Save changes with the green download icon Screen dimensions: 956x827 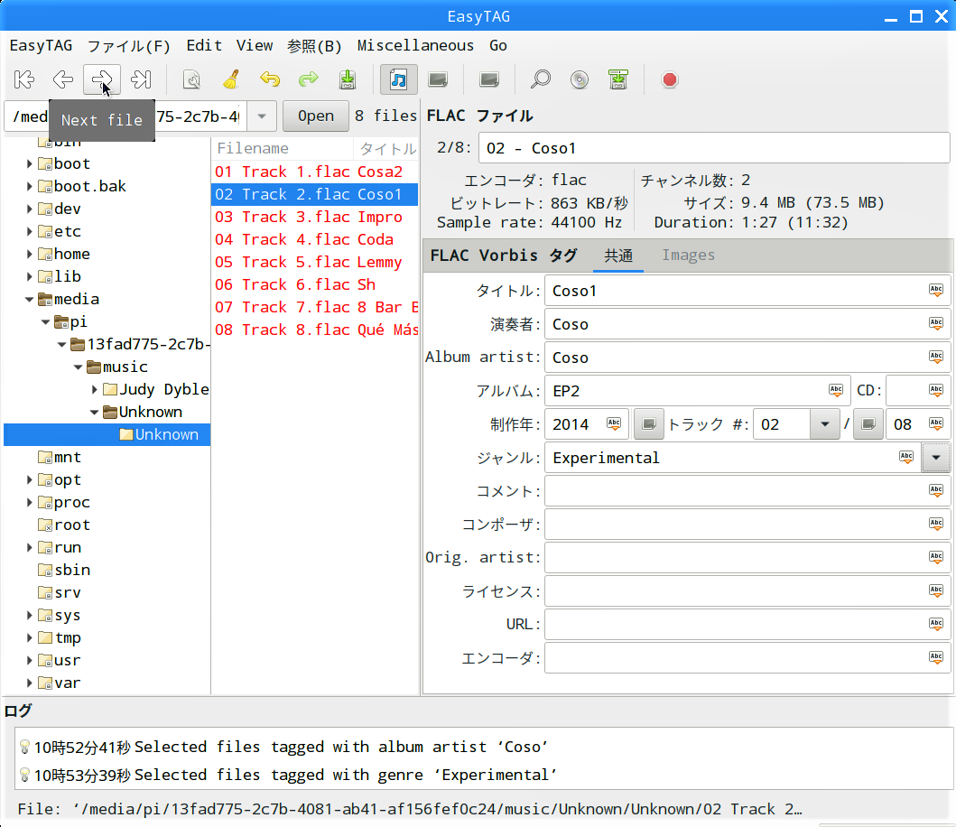click(x=348, y=79)
